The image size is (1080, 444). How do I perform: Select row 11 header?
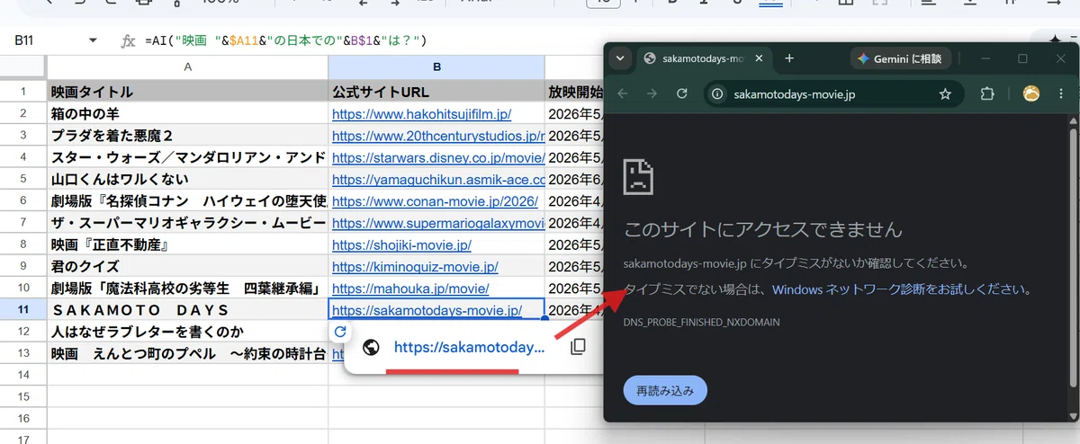[x=23, y=310]
